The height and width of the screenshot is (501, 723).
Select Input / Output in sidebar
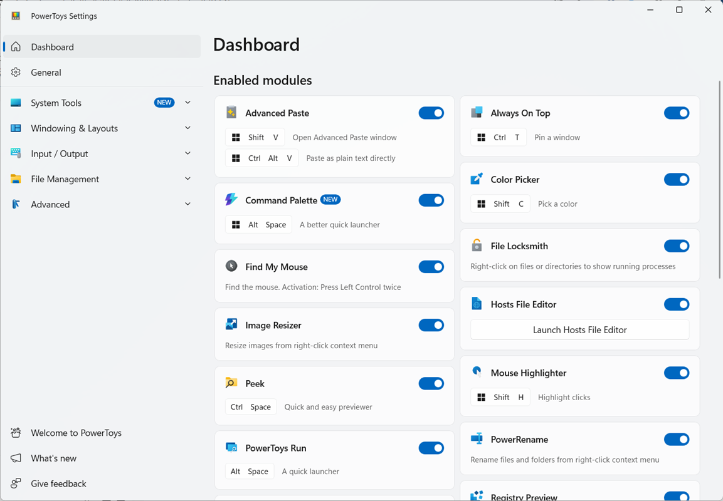(x=102, y=153)
